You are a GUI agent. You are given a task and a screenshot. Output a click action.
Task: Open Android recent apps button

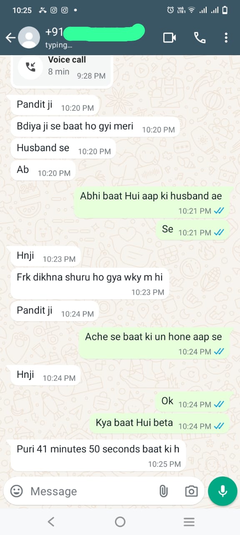[189, 521]
